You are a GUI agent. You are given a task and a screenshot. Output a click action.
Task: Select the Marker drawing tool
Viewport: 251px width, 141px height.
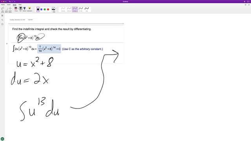(24, 9)
